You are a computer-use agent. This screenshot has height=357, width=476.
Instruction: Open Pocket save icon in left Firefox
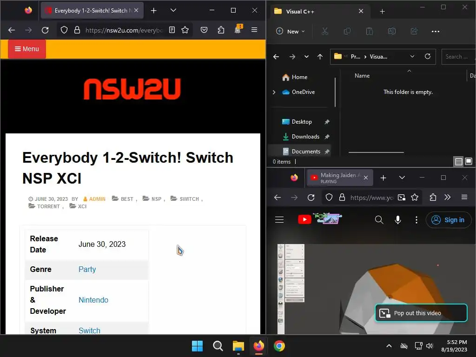(204, 30)
